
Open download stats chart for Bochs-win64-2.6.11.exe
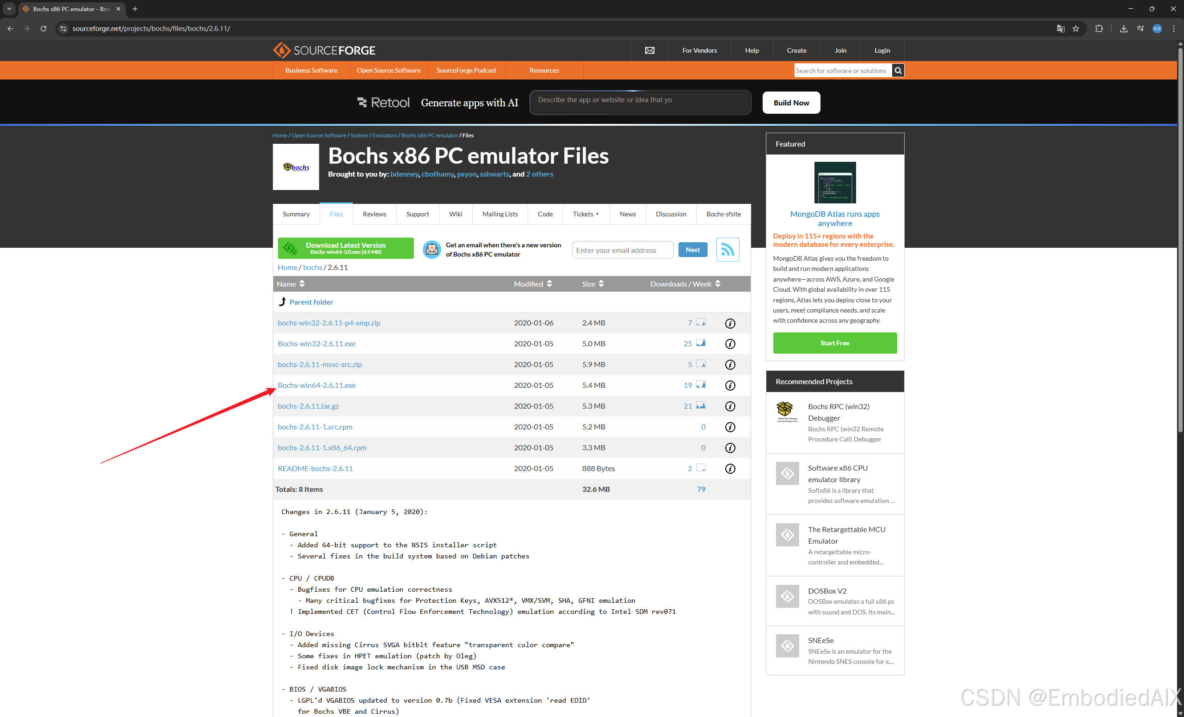701,385
